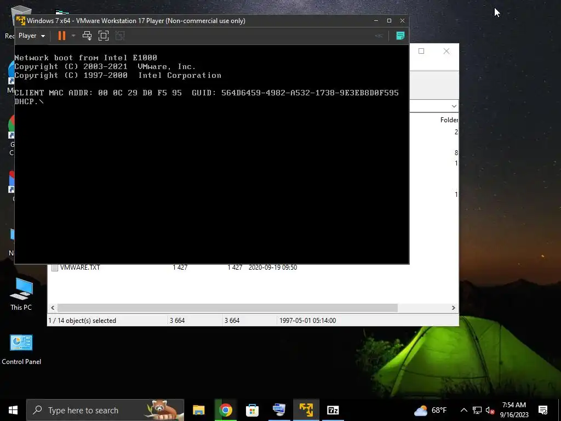Click the VMware Workstation title bar icon

(21, 21)
